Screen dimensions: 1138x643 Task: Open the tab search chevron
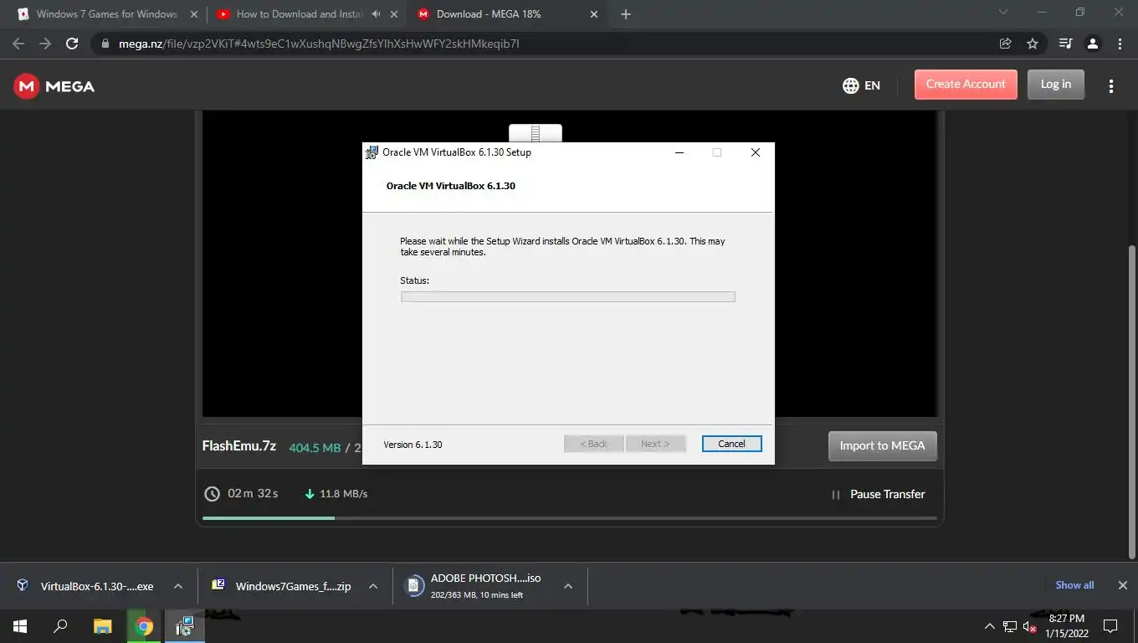(x=1004, y=13)
